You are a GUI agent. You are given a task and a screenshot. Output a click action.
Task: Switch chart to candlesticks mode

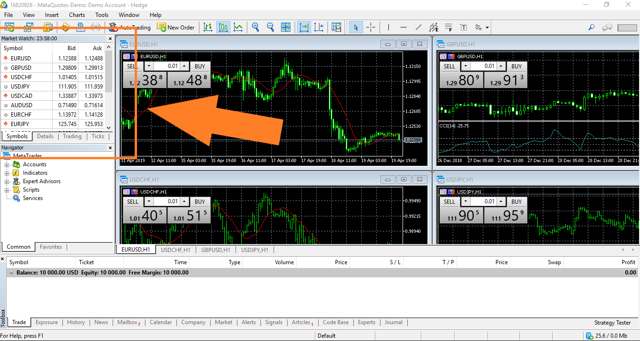click(223, 27)
